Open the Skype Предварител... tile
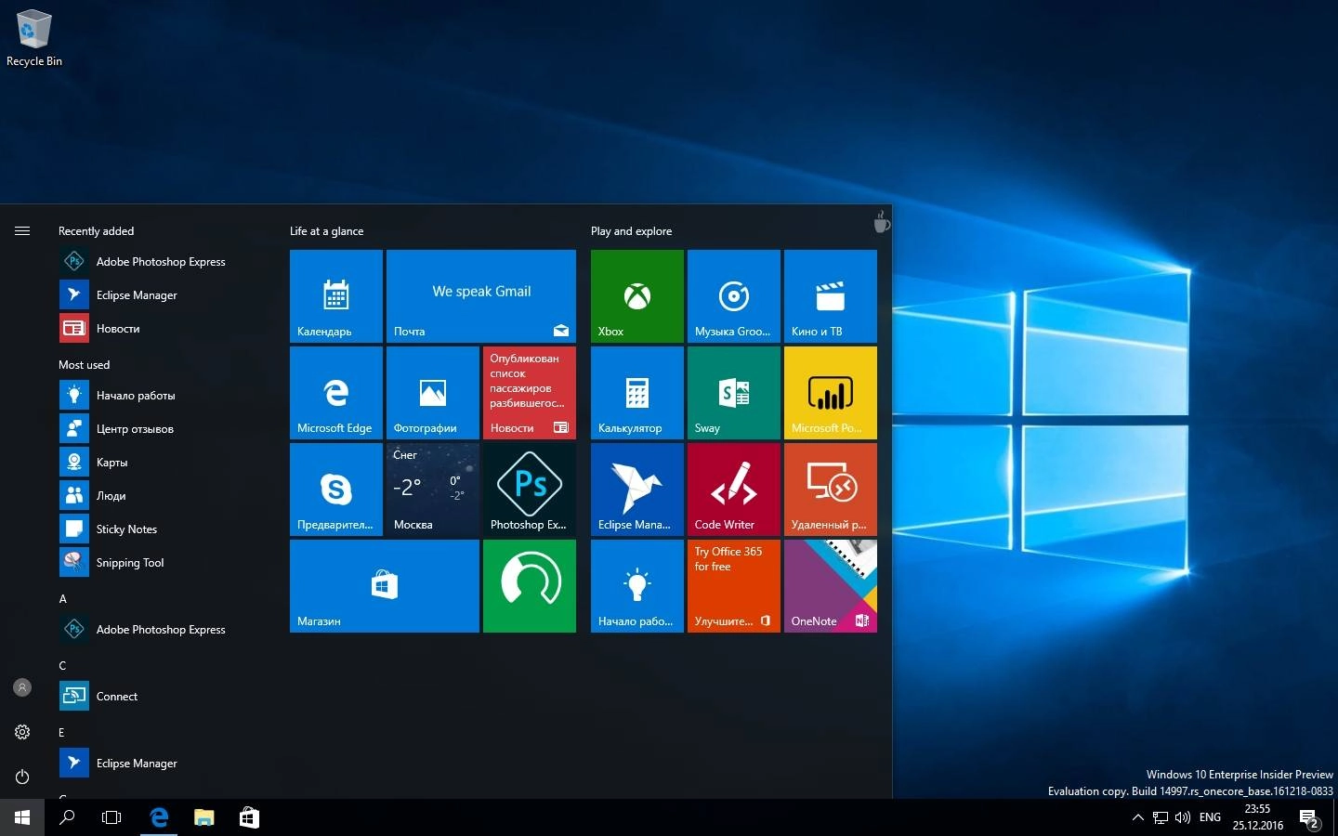This screenshot has width=1338, height=836. pyautogui.click(x=336, y=490)
